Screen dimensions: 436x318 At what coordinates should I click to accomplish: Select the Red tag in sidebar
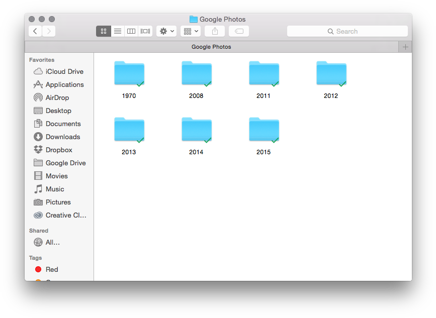coord(52,269)
